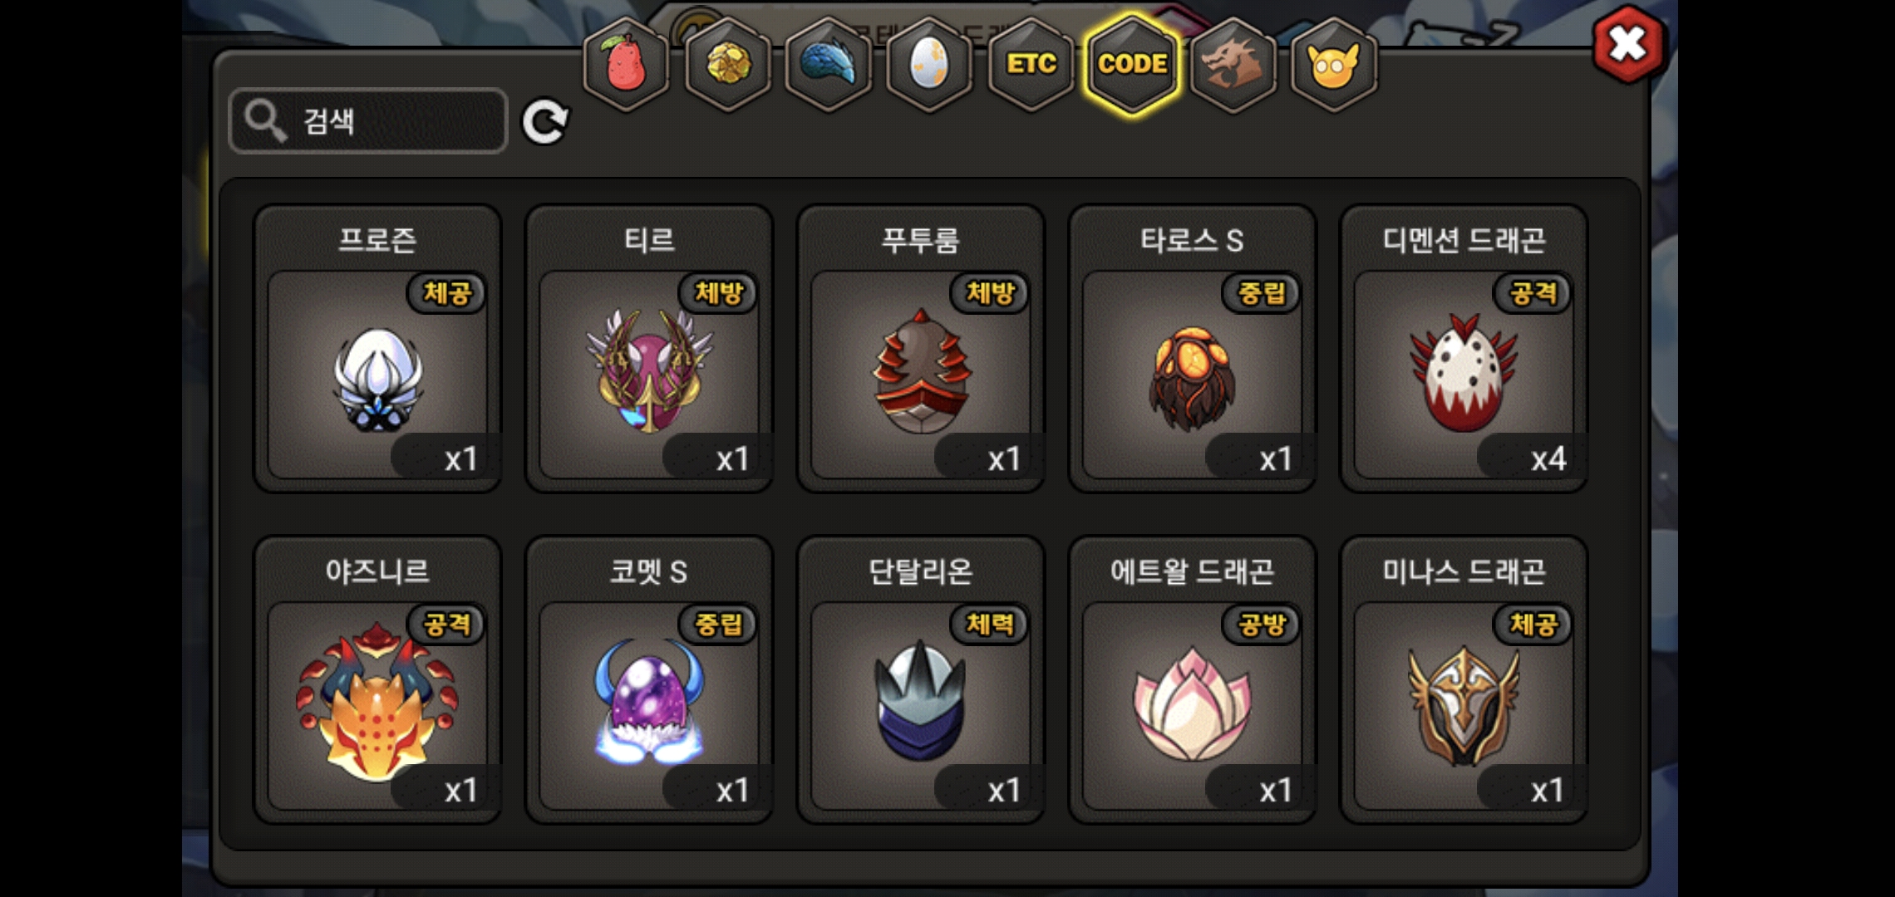Close the inventory window with red X
Screen dimensions: 1895x897
1629,44
